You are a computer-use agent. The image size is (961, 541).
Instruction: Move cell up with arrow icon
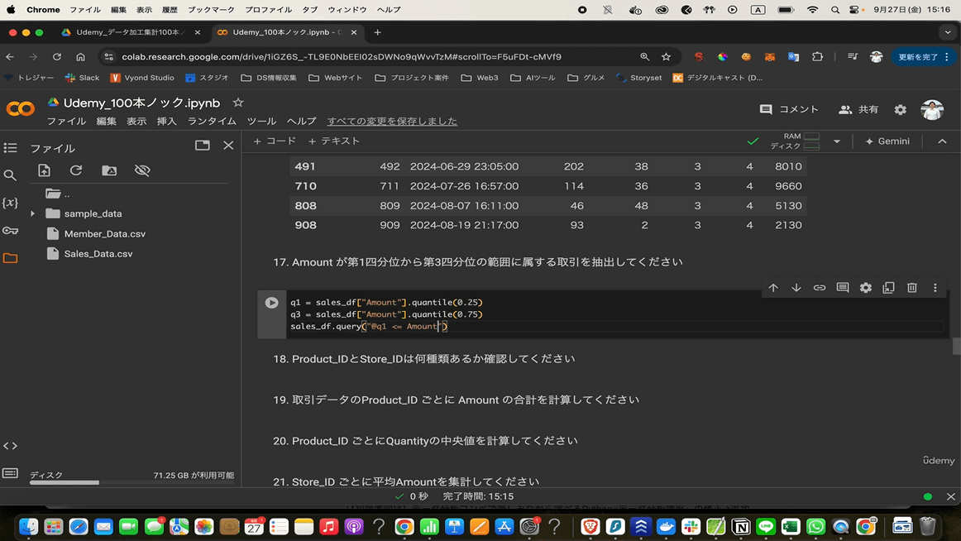773,288
